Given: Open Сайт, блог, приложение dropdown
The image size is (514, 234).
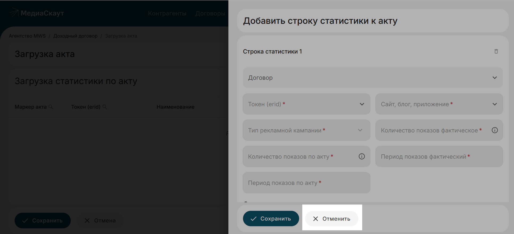Looking at the screenshot, I should point(439,104).
